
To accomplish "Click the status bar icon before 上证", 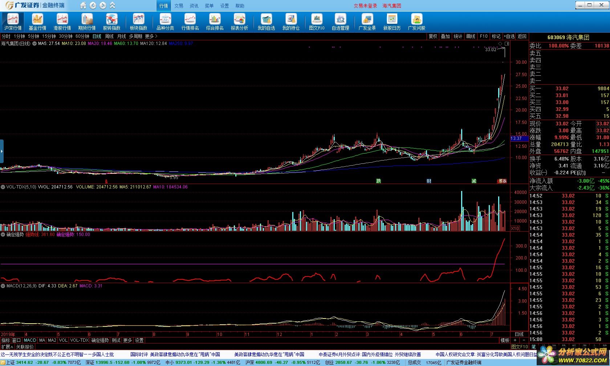I will (x=3, y=362).
